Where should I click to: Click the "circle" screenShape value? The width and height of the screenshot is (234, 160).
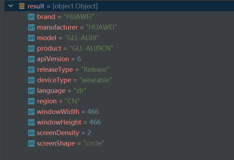[x=94, y=143]
